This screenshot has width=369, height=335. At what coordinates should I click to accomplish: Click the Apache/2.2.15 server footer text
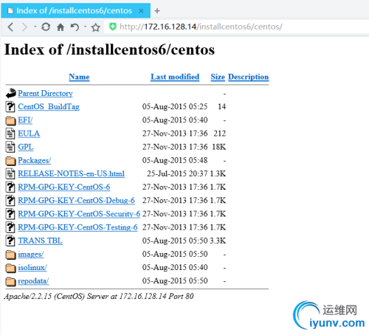(99, 296)
